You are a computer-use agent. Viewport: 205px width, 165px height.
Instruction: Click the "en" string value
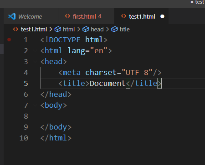point(99,50)
